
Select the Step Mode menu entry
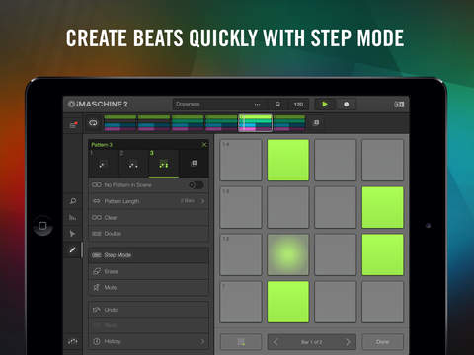point(148,255)
